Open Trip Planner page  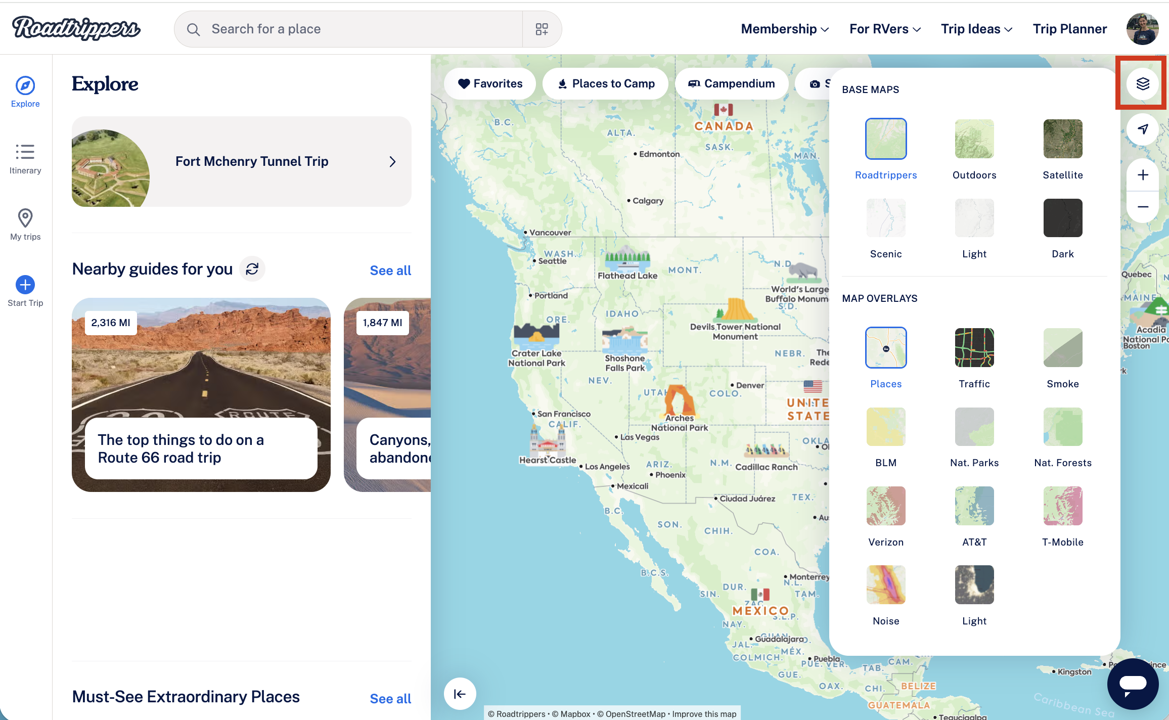(x=1069, y=29)
